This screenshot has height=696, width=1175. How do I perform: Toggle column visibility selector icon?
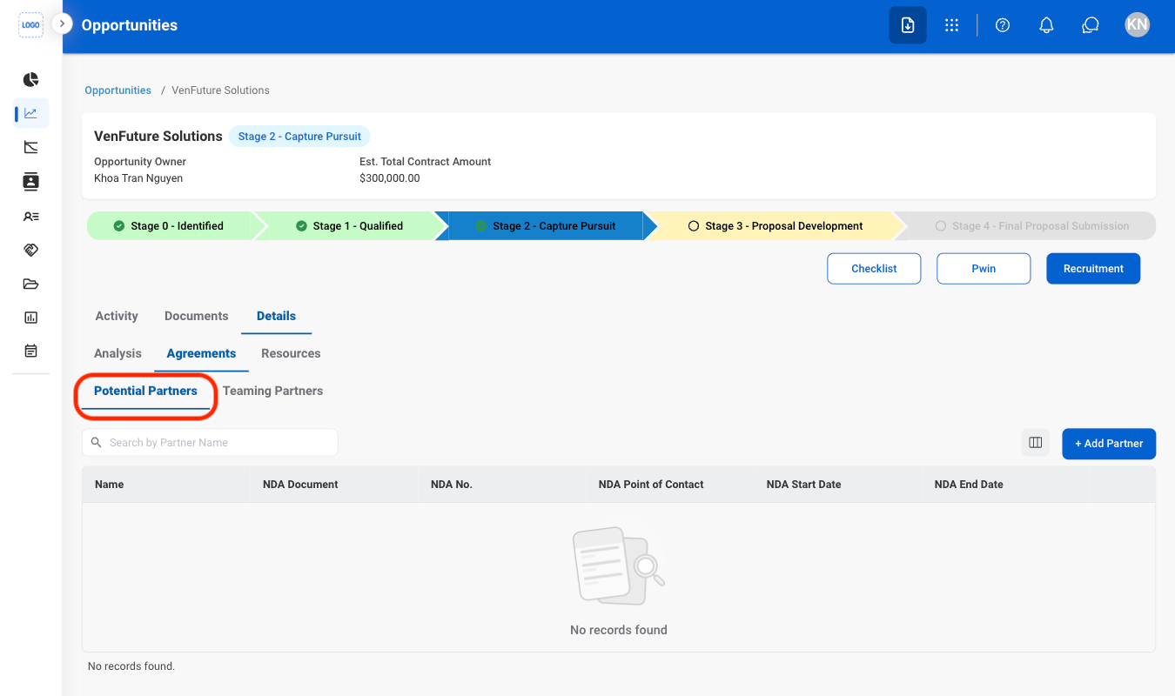[x=1036, y=443]
